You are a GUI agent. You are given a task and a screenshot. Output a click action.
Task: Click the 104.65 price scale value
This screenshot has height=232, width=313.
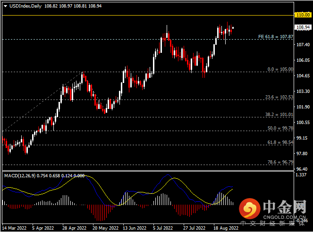pyautogui.click(x=303, y=76)
